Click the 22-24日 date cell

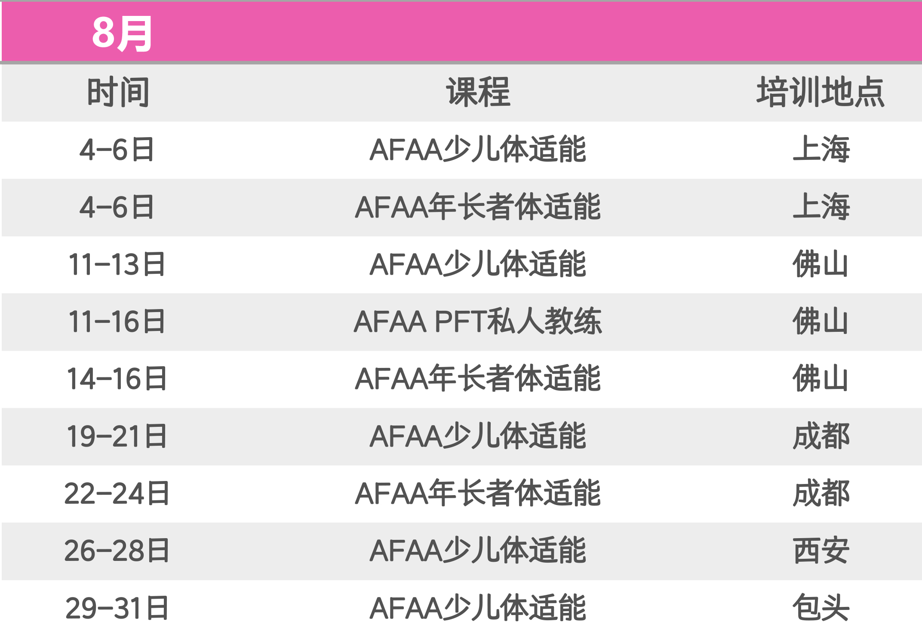(117, 493)
